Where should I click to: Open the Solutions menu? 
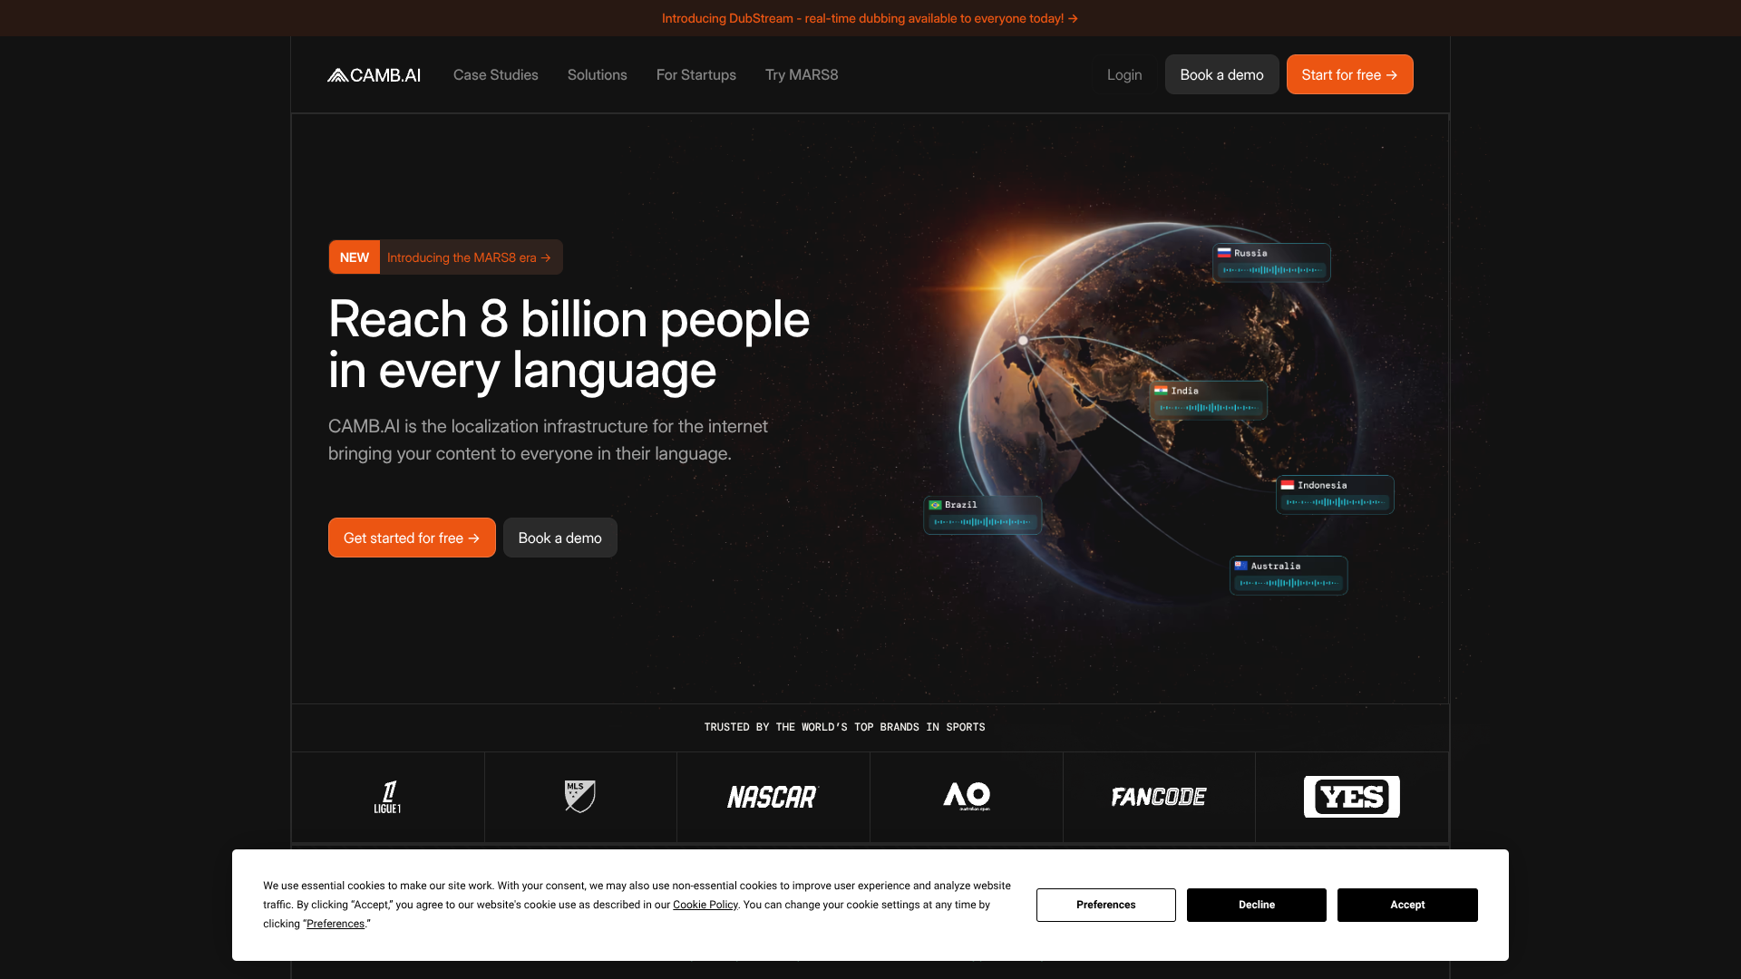click(597, 75)
